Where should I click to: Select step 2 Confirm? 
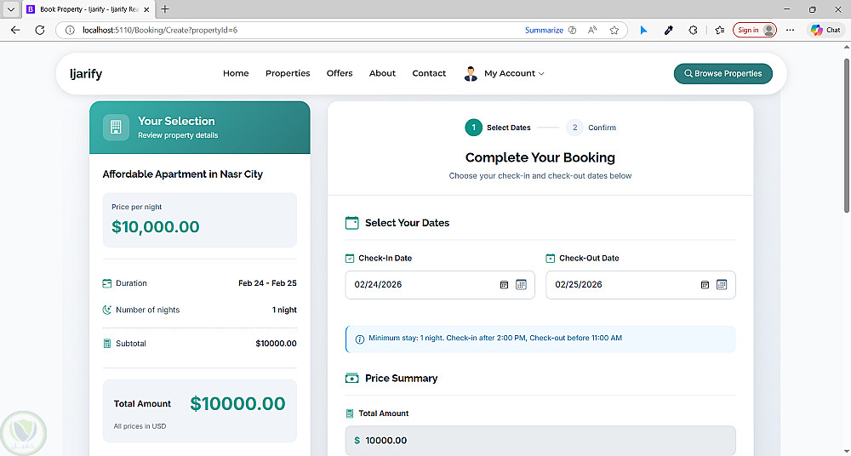click(x=591, y=128)
